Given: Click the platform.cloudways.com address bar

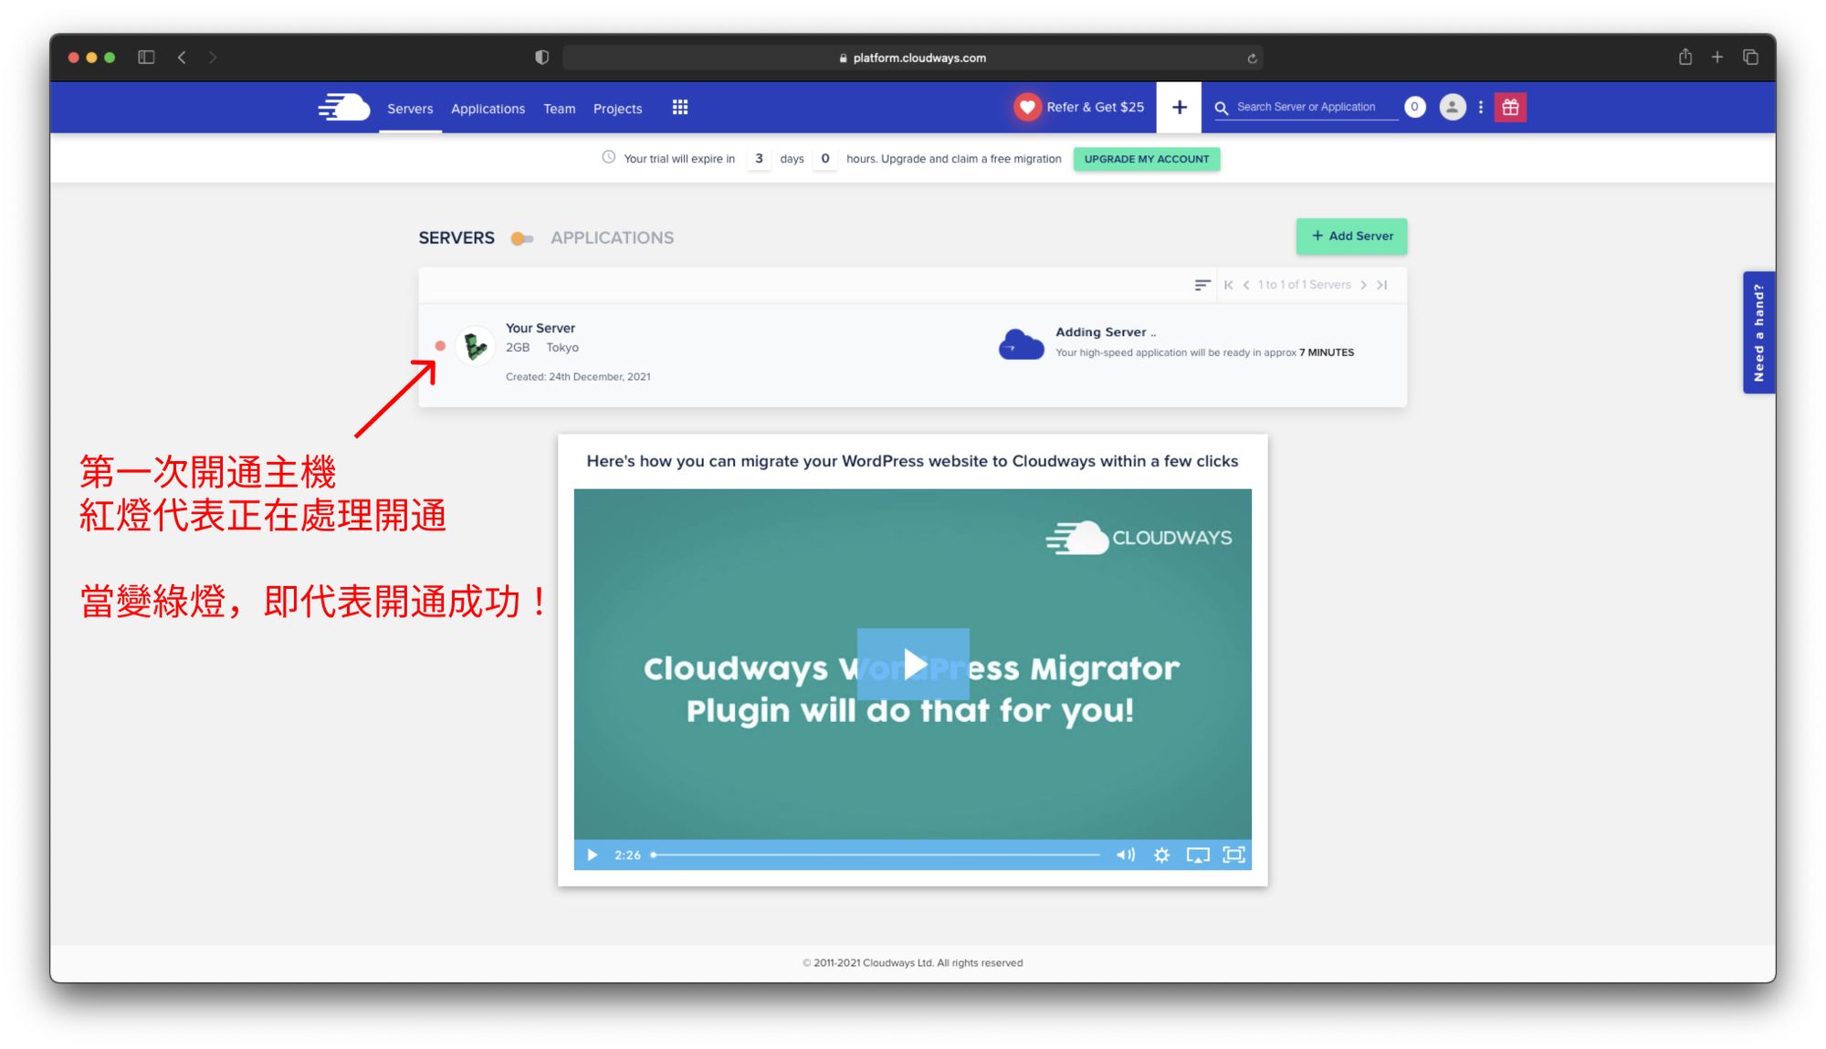Looking at the screenshot, I should 912,58.
